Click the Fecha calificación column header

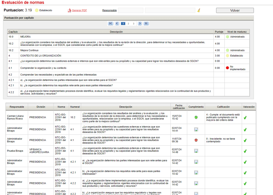point(179,107)
